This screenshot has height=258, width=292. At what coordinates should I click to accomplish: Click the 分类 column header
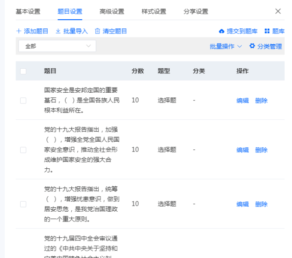[x=199, y=71]
